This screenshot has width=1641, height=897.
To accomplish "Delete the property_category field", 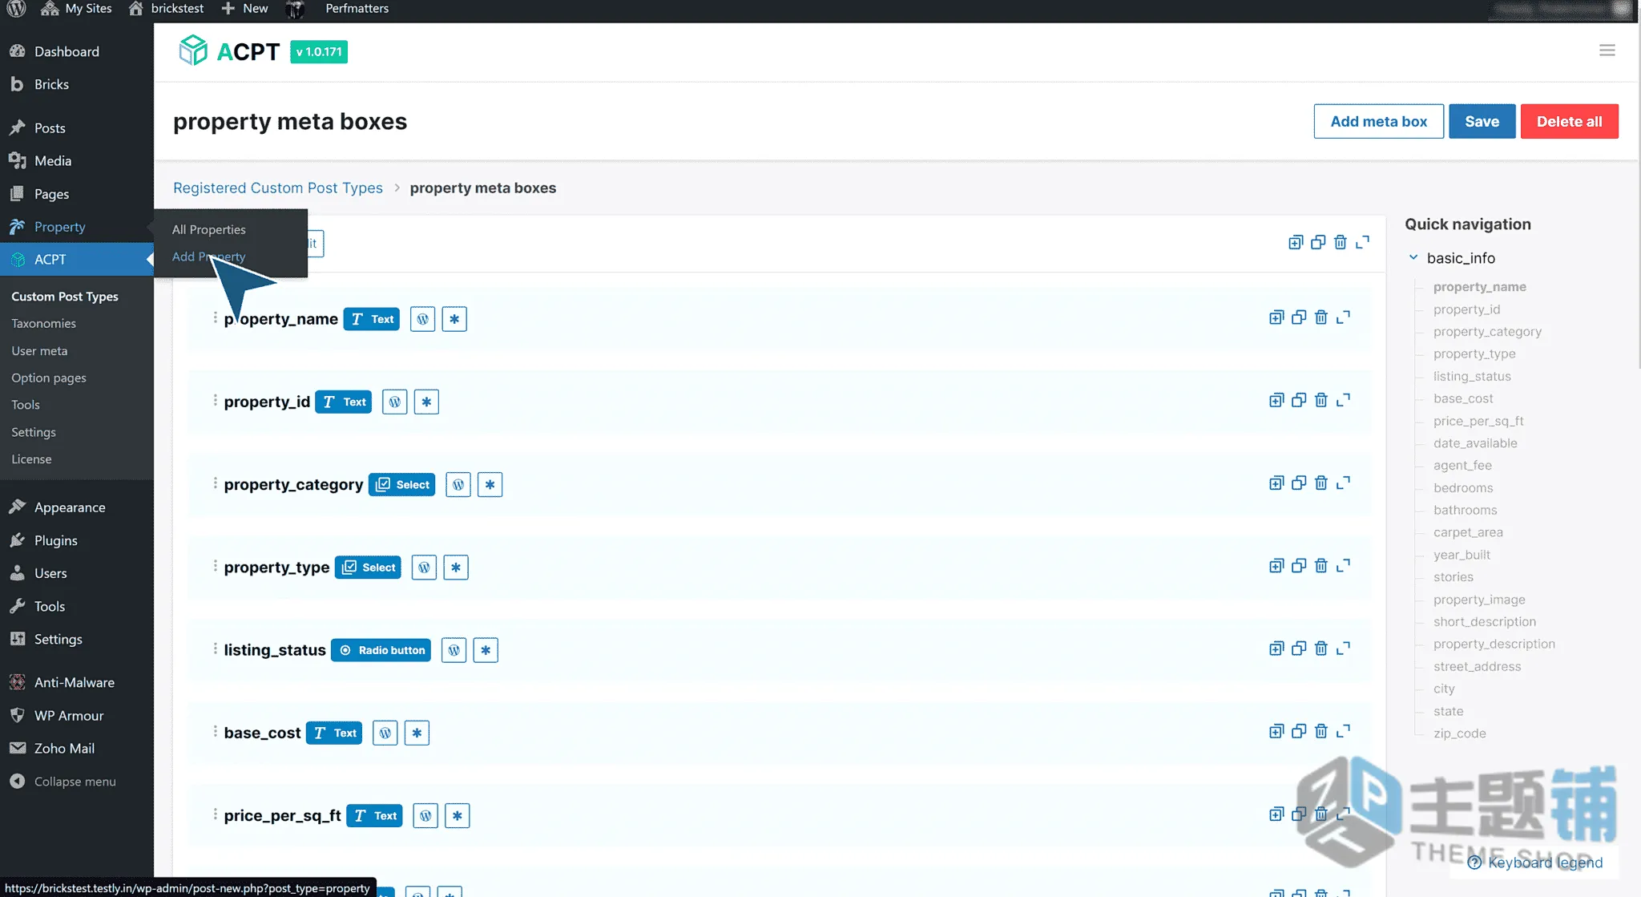I will 1321,483.
